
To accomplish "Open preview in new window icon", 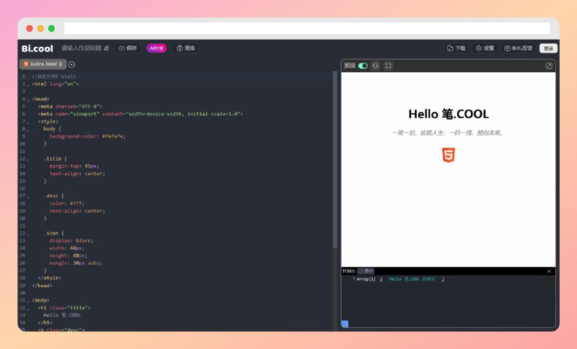I will click(549, 66).
